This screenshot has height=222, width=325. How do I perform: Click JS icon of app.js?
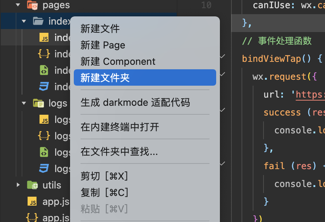(x=32, y=202)
